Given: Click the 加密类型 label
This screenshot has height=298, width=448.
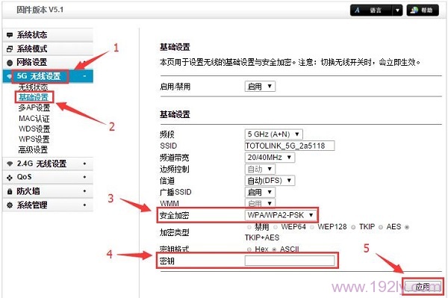Looking at the screenshot, I should coord(174,232).
